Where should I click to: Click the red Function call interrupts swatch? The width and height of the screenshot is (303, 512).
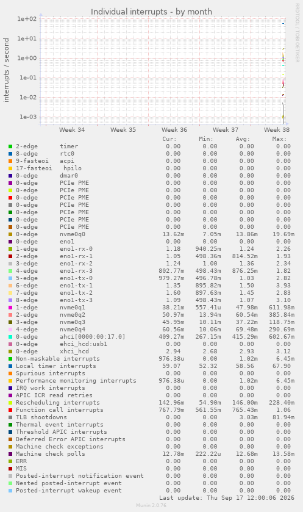click(10, 410)
